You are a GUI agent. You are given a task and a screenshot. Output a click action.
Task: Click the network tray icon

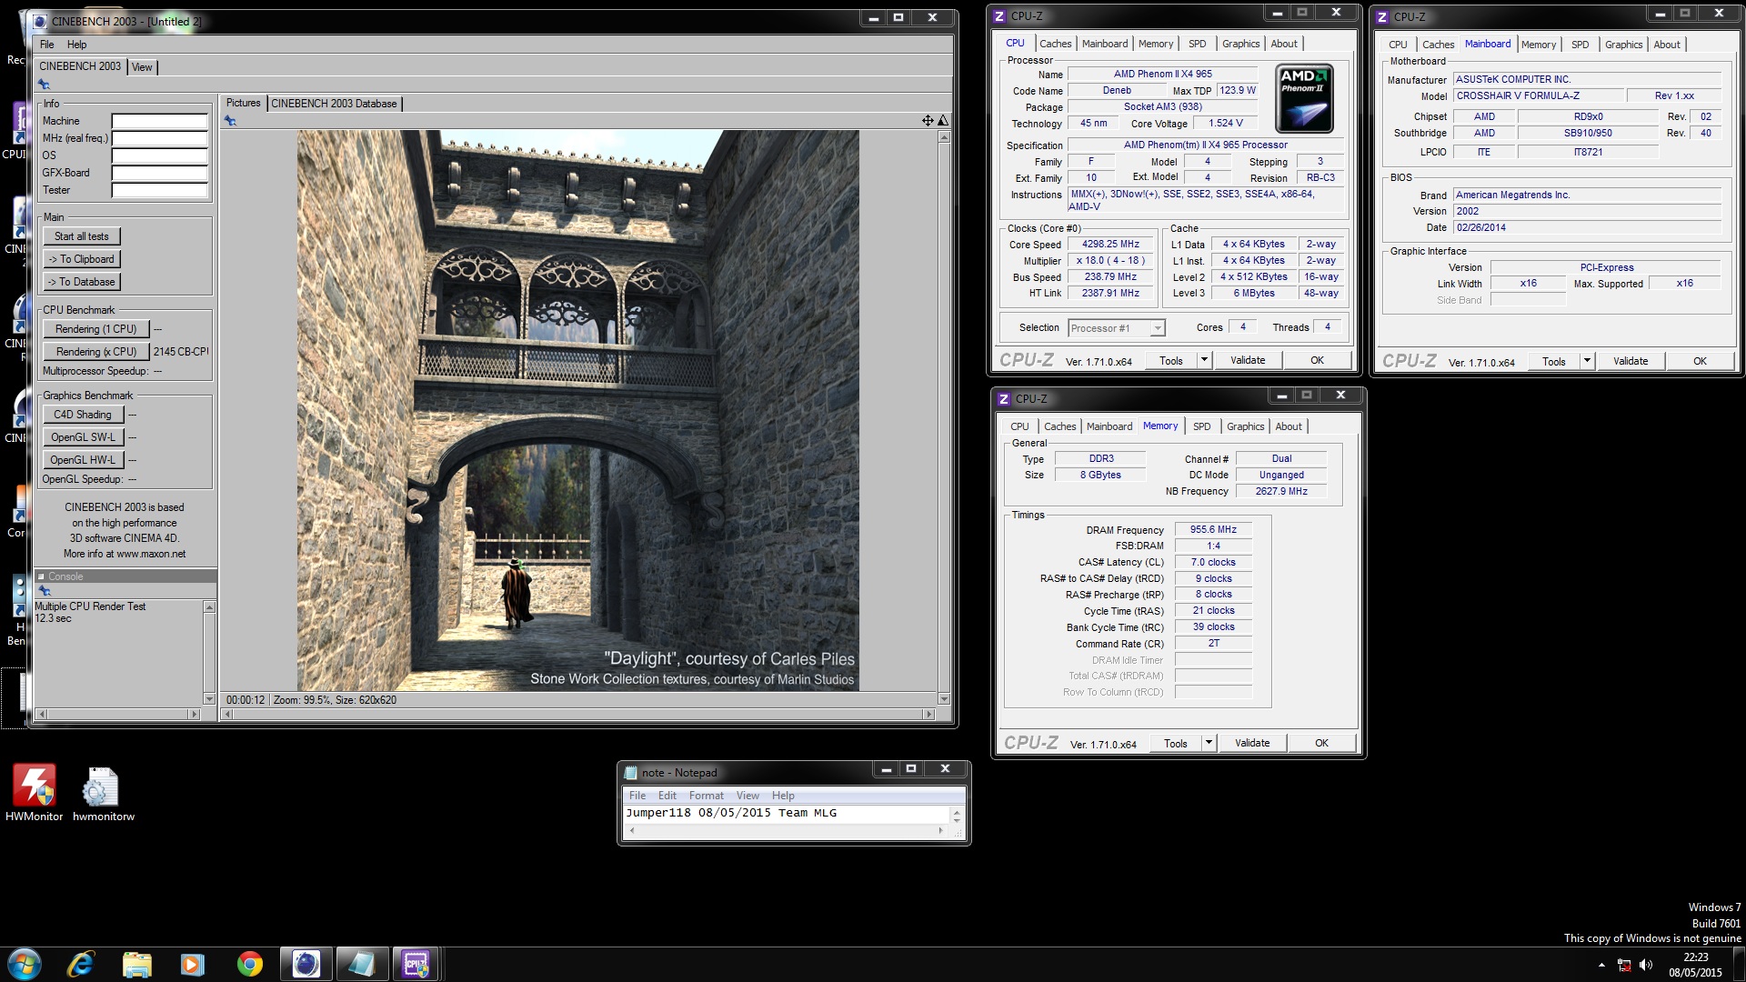(x=1624, y=965)
